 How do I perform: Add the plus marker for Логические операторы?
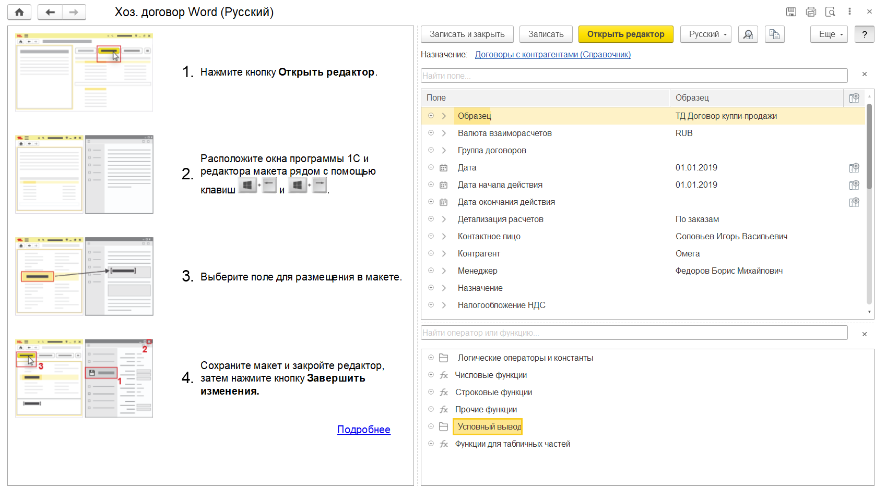coord(431,358)
